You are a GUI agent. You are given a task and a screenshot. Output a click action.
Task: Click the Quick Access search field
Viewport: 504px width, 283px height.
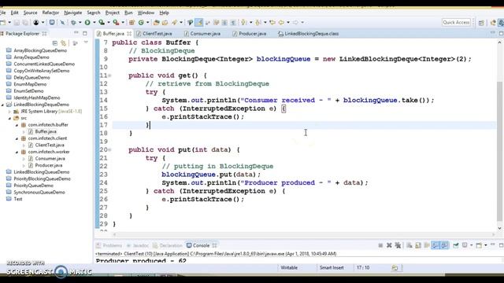click(456, 22)
